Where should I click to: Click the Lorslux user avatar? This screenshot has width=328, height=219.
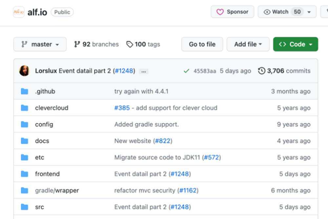(x=24, y=71)
